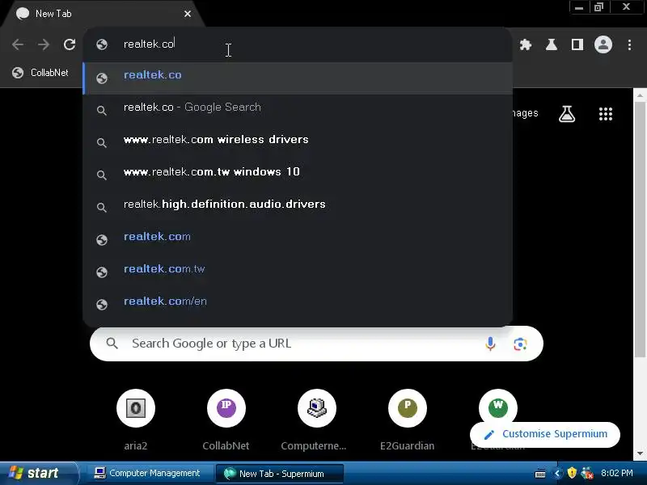Start voice search with the microphone icon
The width and height of the screenshot is (647, 485).
(x=490, y=344)
